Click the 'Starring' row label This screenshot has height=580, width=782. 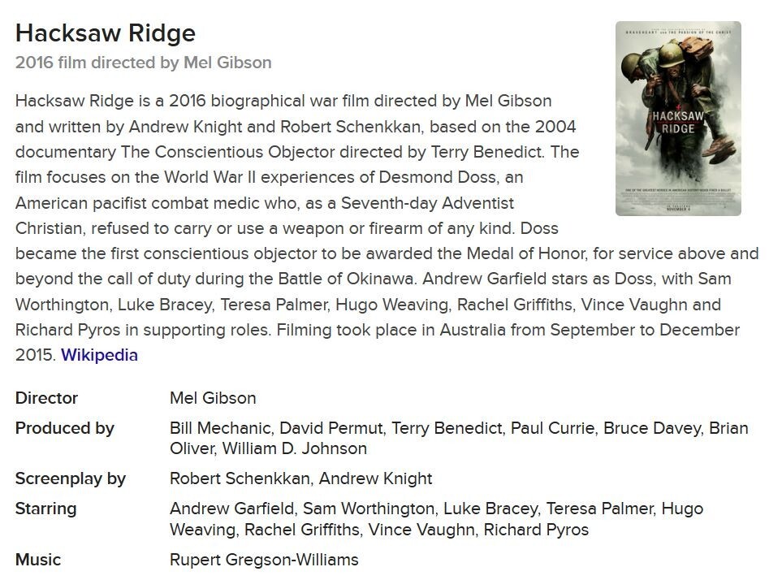[x=45, y=509]
